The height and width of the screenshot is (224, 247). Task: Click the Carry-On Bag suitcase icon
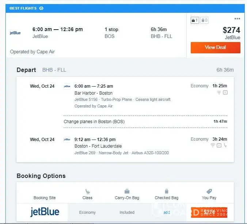[127, 191]
